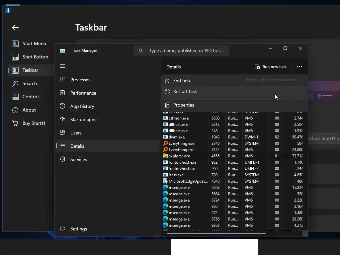Open the App history page icon
This screenshot has height=255, width=340.
pyautogui.click(x=62, y=106)
